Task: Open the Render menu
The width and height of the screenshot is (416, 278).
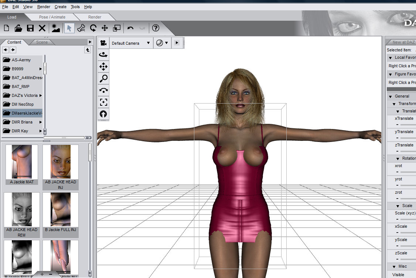Action: point(44,7)
